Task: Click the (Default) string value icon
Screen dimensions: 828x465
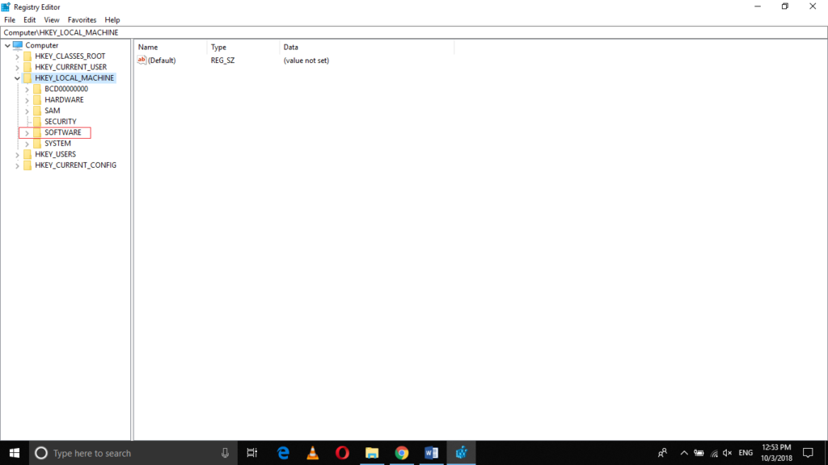Action: (x=142, y=61)
